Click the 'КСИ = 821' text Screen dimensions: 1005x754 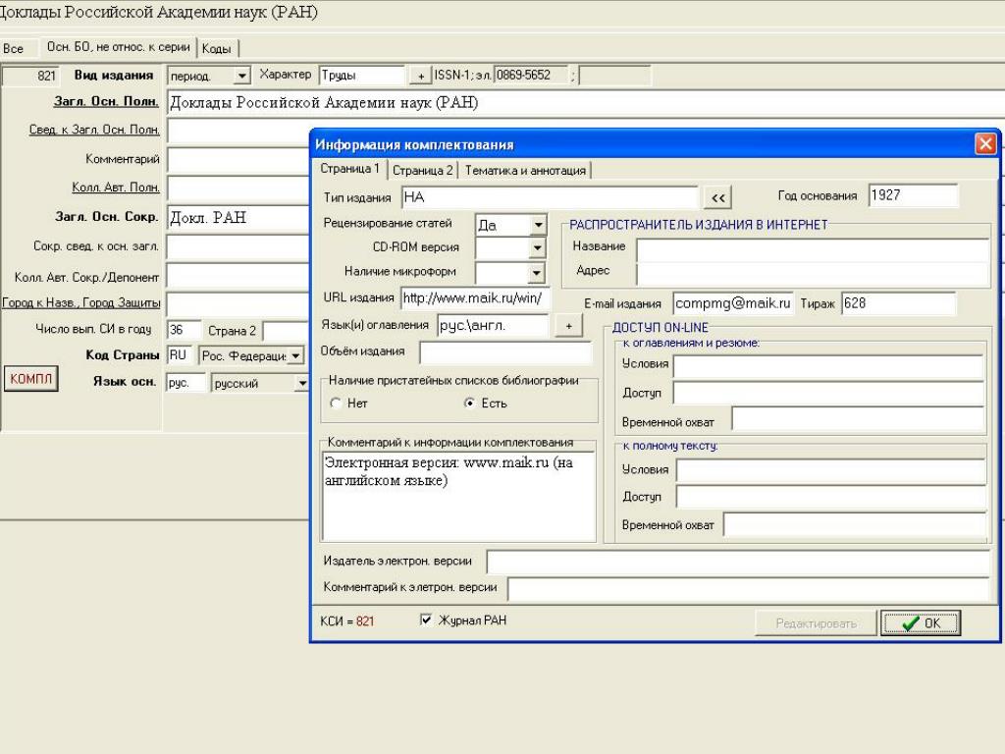click(x=346, y=621)
